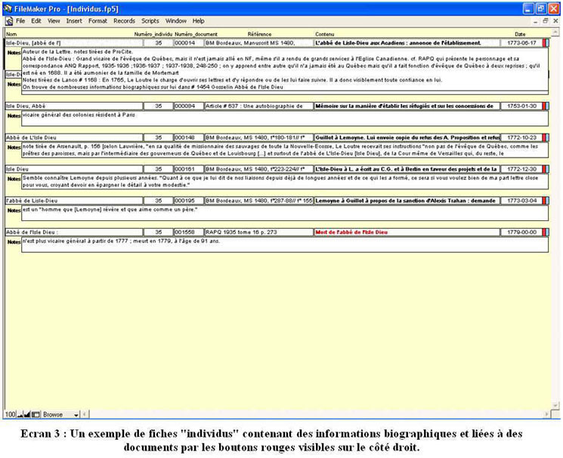Click the red button beside date 1772-10-23
This screenshot has width=563, height=458.
coord(546,137)
